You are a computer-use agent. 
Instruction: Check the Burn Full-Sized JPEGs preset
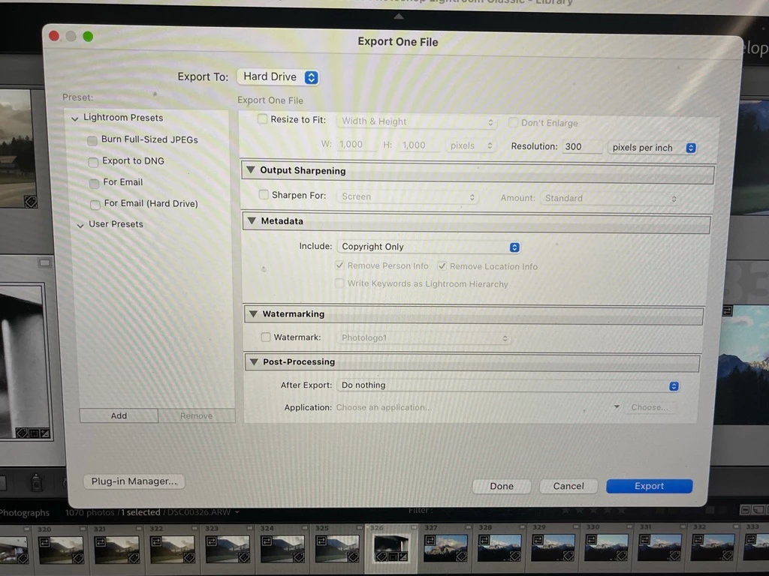pyautogui.click(x=92, y=140)
